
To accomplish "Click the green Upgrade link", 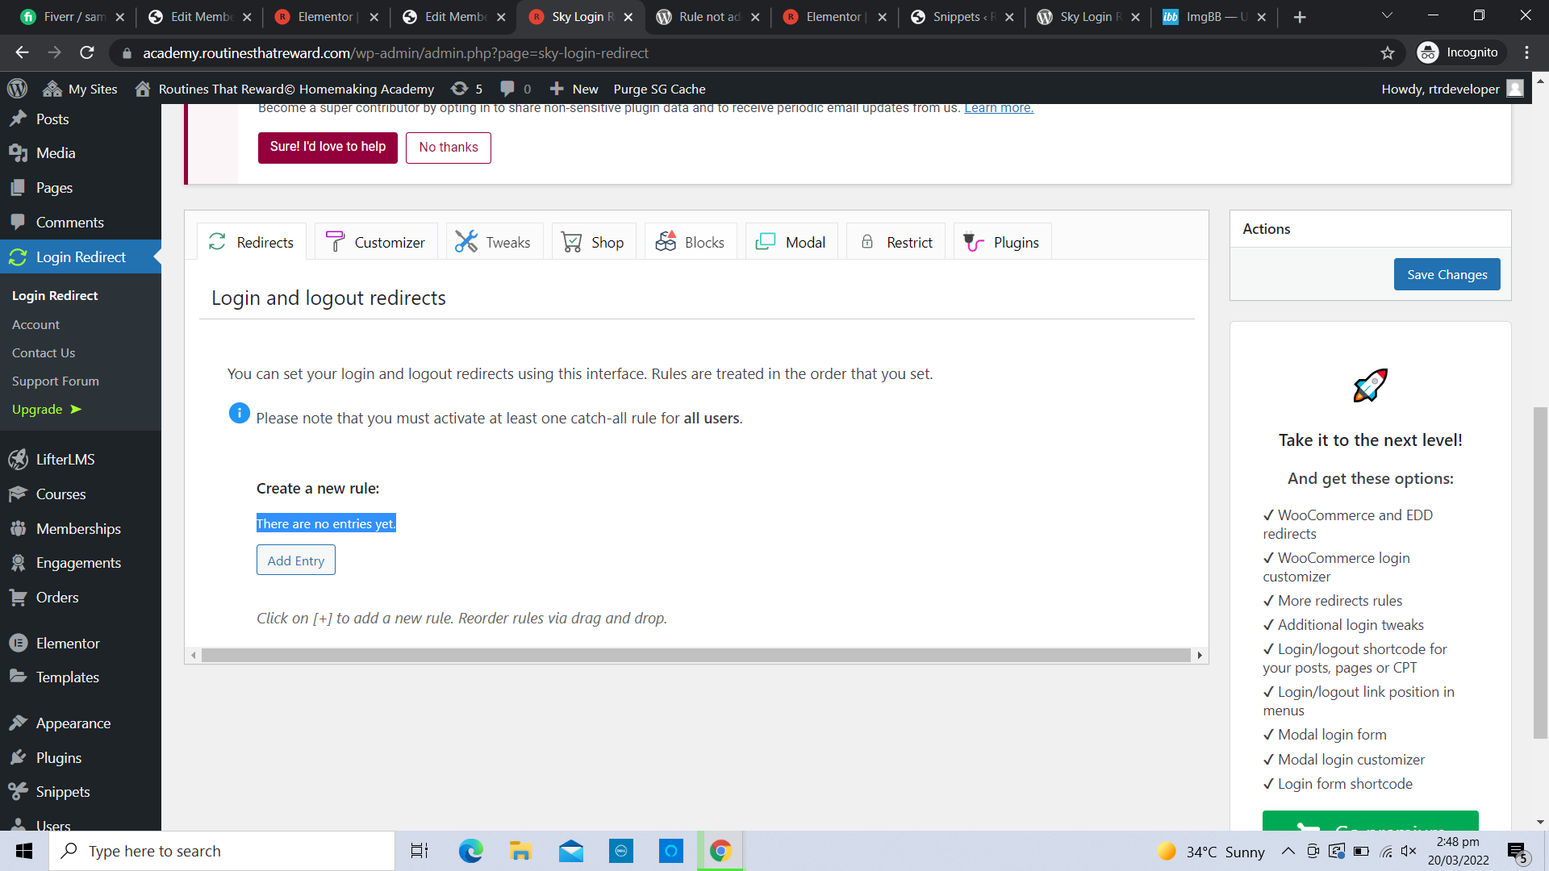I will click(47, 409).
